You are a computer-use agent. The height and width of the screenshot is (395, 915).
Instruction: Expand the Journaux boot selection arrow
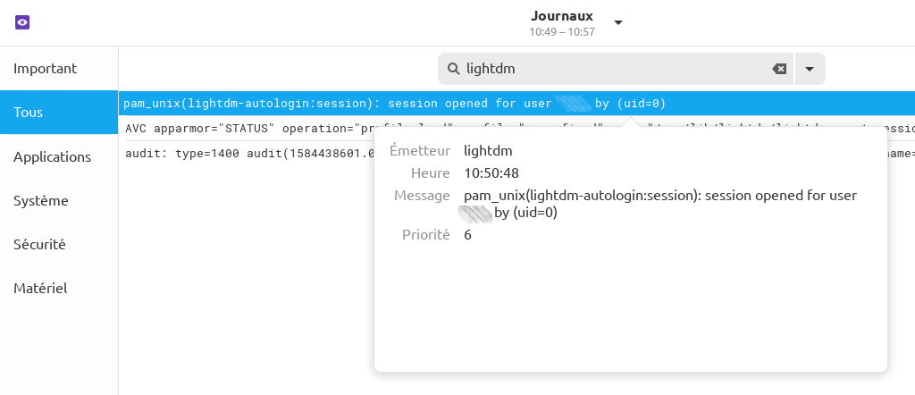617,22
